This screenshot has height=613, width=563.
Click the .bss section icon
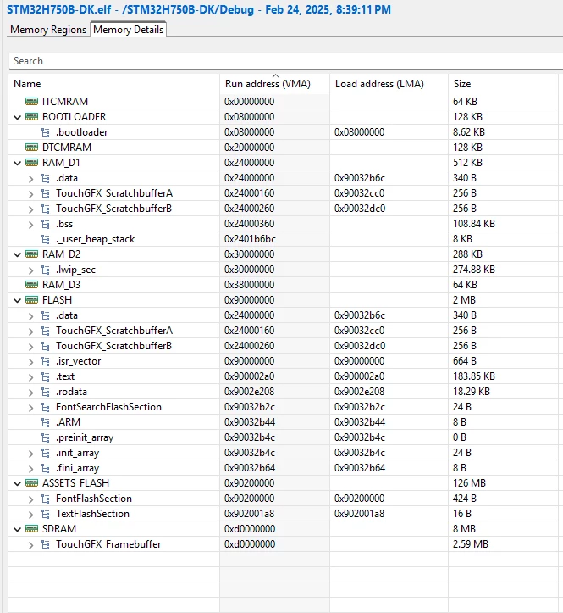(x=45, y=224)
